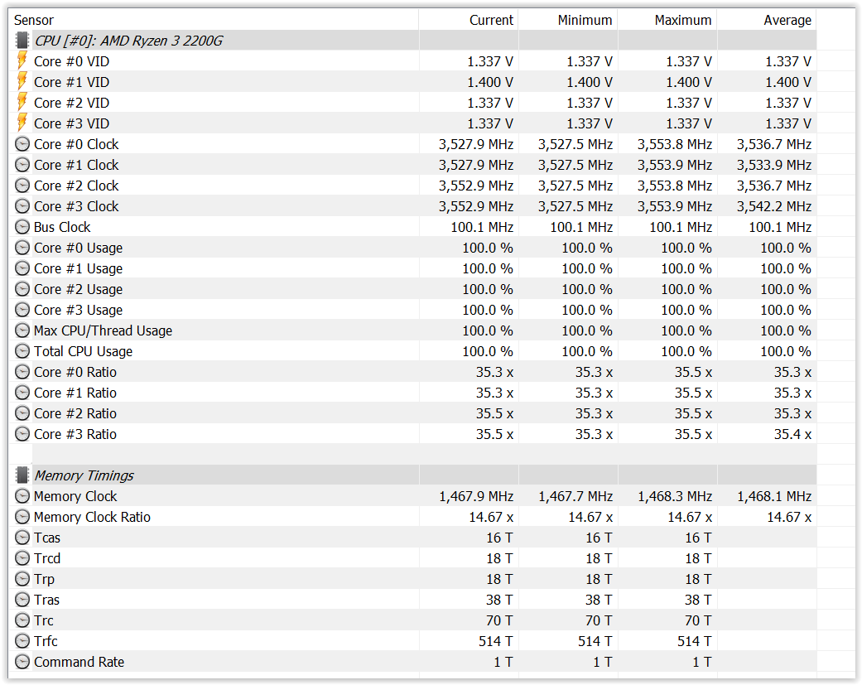
Task: Click the Minimum column header
Action: 585,20
